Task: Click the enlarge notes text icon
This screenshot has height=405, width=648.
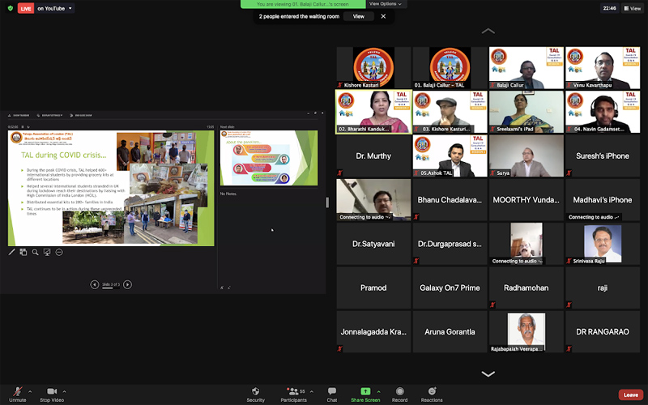Action: coord(222,288)
